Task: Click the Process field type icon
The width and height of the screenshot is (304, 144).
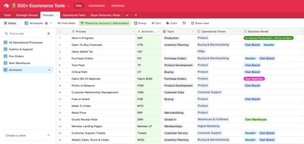Action: pyautogui.click(x=73, y=31)
